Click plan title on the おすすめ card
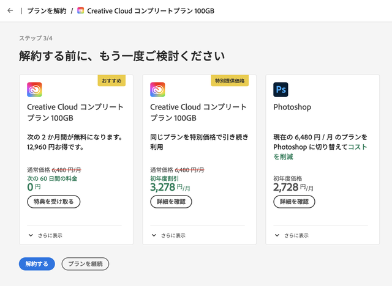The width and height of the screenshot is (392, 286). click(x=75, y=112)
